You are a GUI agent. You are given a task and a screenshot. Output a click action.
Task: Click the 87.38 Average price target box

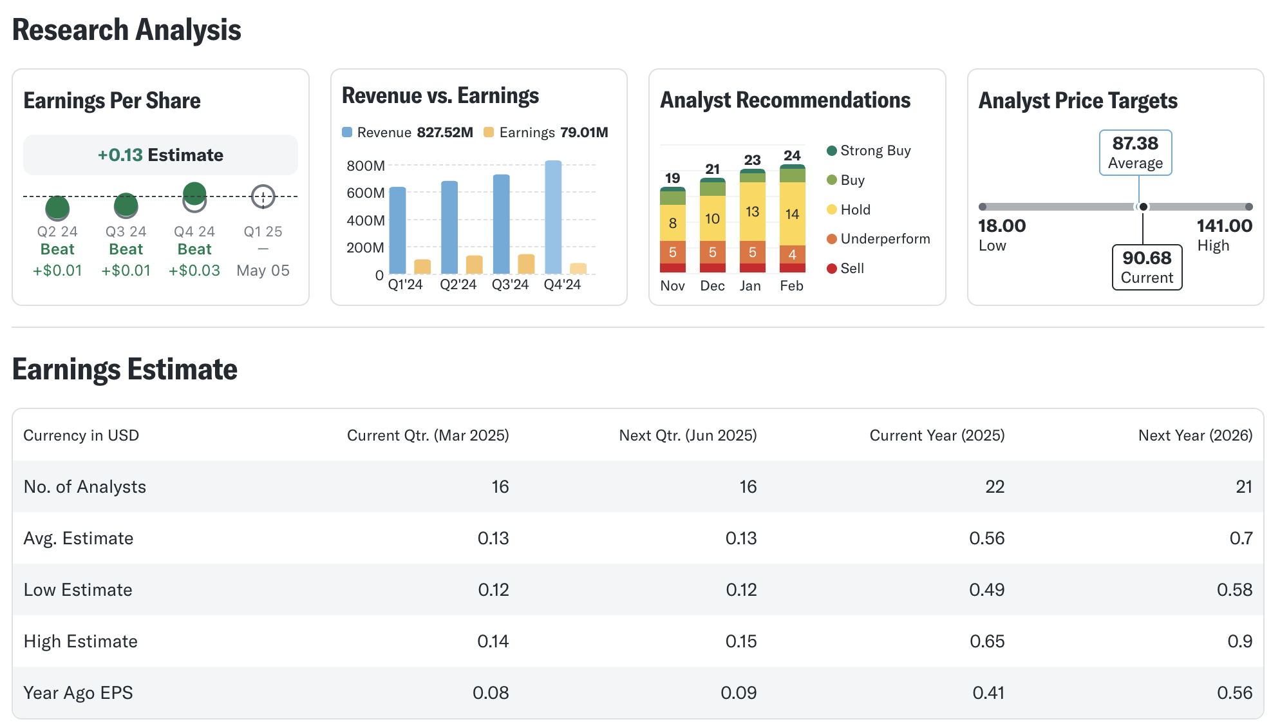point(1135,153)
